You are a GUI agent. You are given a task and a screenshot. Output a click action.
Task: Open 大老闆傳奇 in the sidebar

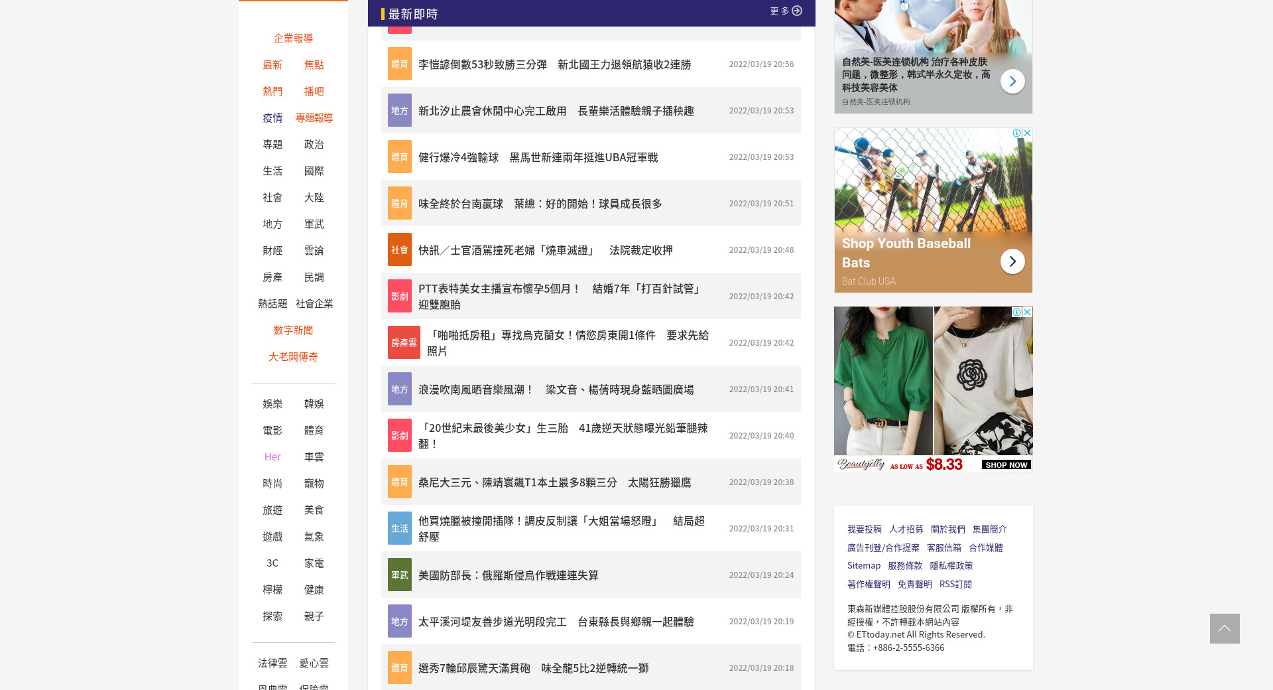293,357
